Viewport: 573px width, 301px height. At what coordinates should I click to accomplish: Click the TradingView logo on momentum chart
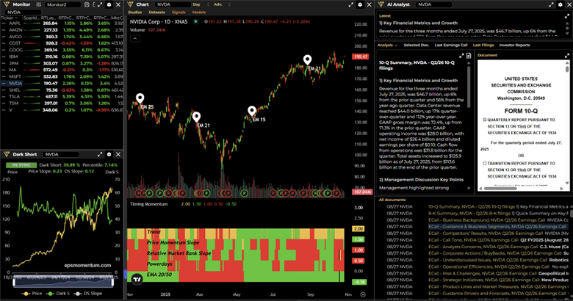137,280
